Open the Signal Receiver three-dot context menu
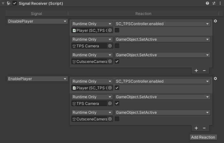Image resolution: width=224 pixels, height=143 pixels. click(x=220, y=3)
